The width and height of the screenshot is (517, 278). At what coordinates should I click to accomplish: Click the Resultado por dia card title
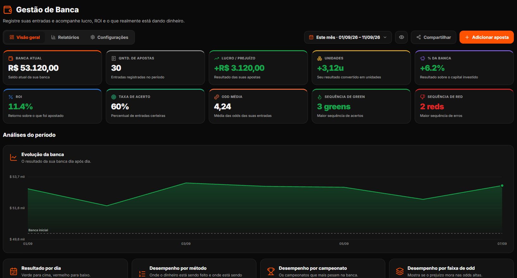(x=41, y=268)
